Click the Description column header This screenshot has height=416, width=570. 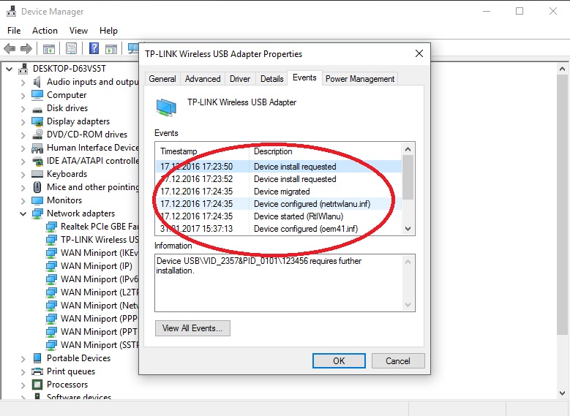[326, 151]
